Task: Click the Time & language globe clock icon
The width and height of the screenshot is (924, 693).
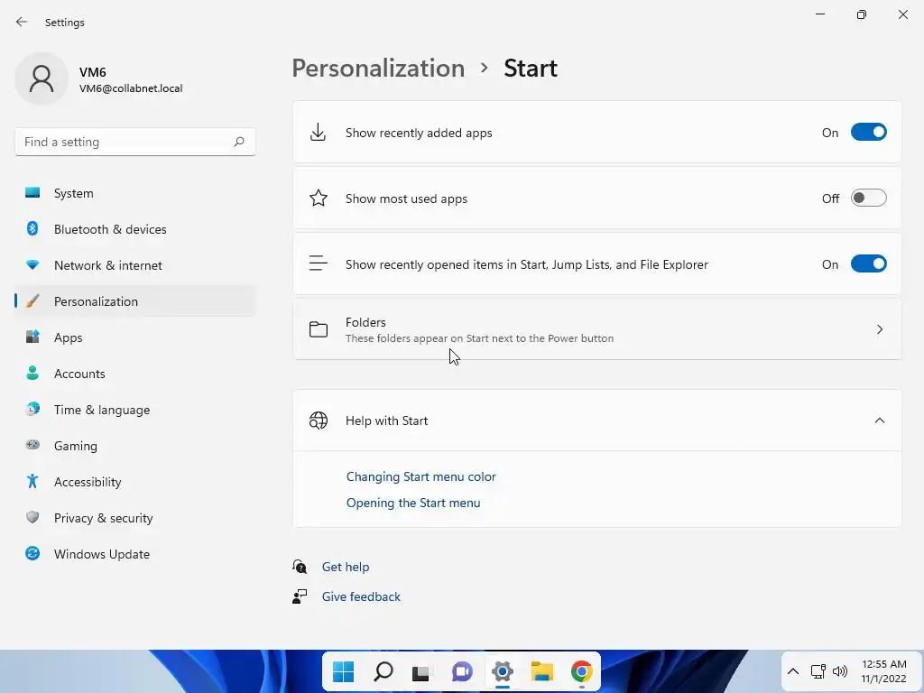Action: [x=32, y=409]
